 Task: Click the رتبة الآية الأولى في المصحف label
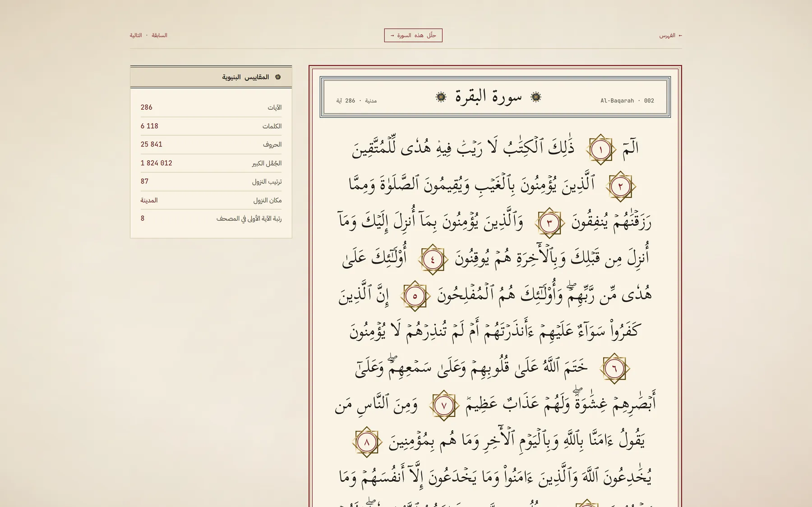(x=249, y=219)
